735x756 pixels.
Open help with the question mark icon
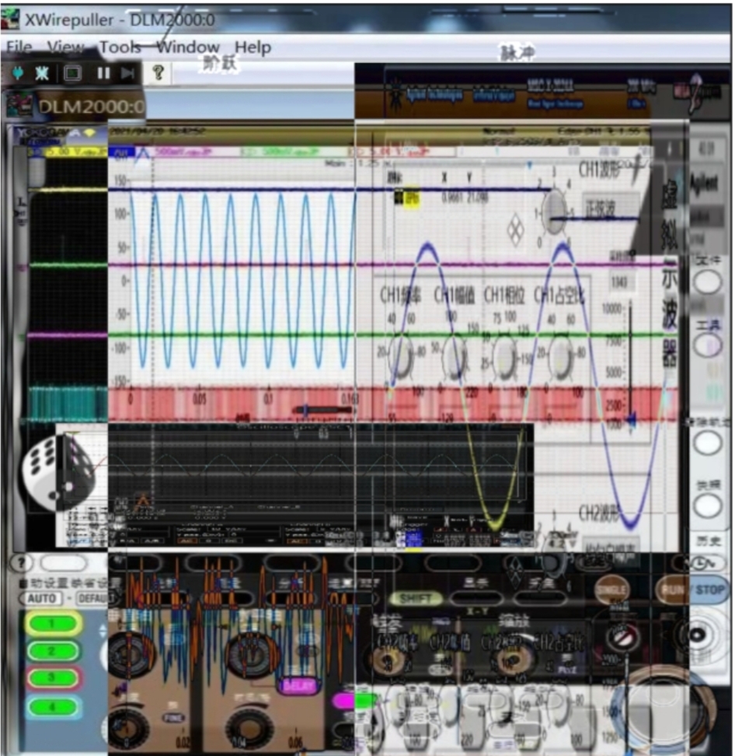pos(158,73)
